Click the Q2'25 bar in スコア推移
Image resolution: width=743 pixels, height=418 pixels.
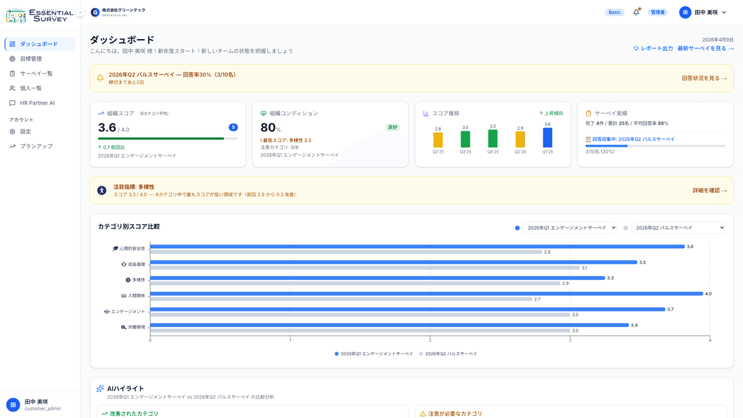[438, 139]
